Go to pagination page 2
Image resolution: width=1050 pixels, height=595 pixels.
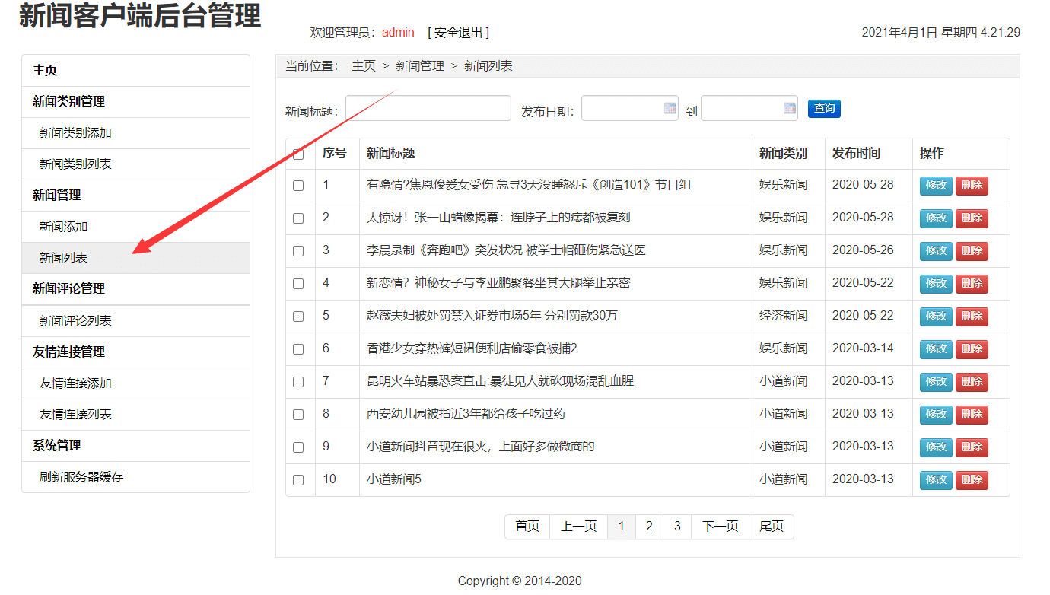(649, 527)
